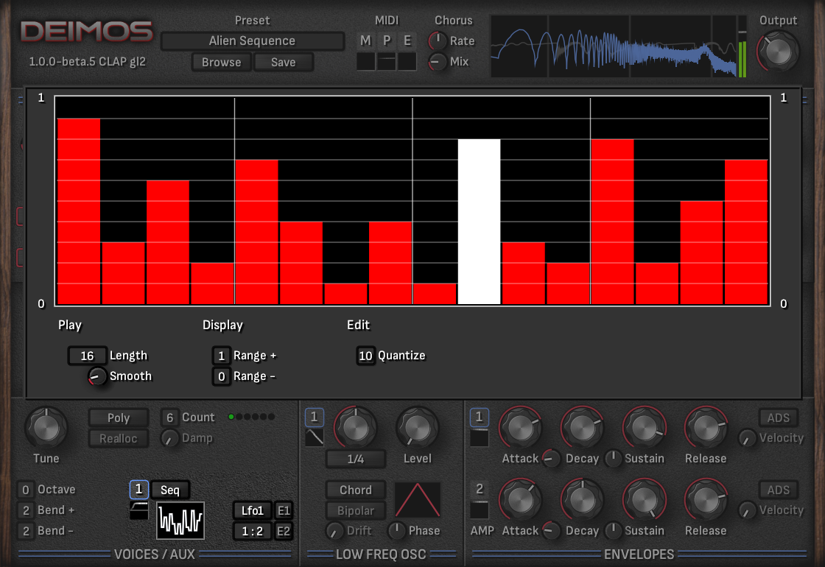Click the Chorus Rate knob

pyautogui.click(x=438, y=40)
